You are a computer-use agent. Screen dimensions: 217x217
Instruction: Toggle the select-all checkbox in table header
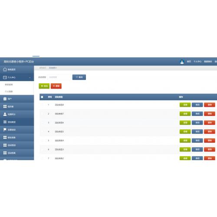(x=42, y=97)
